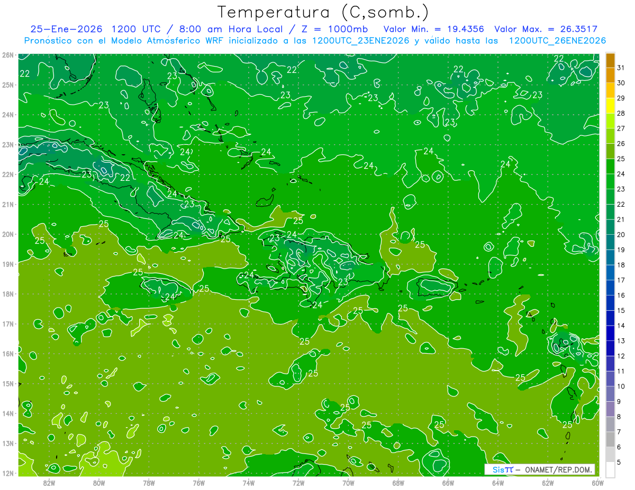Image resolution: width=635 pixels, height=490 pixels.
Task: Pick the yellow segment between 28 and 29
Action: [x=610, y=106]
